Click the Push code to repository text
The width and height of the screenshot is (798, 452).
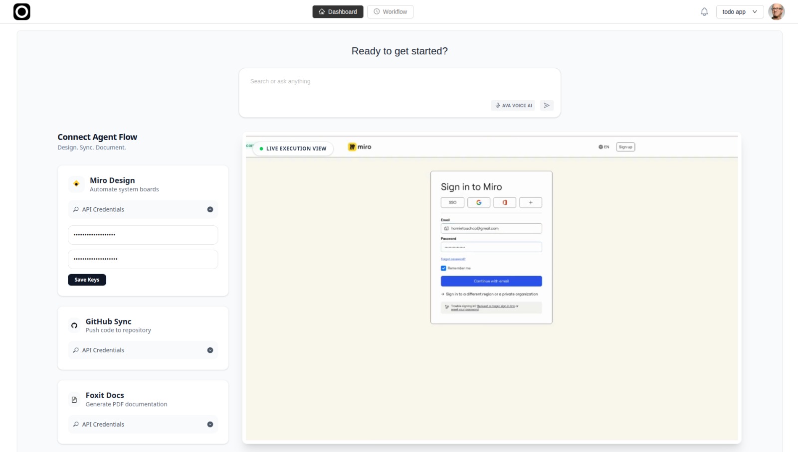pos(118,330)
